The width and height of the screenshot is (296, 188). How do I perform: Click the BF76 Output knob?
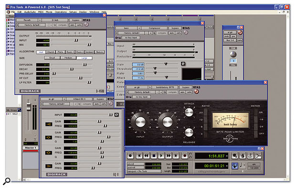click(168, 122)
